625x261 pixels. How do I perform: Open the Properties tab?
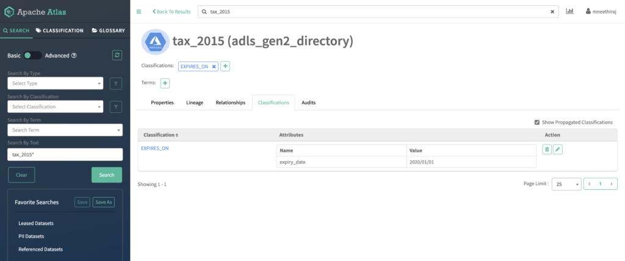pyautogui.click(x=162, y=102)
